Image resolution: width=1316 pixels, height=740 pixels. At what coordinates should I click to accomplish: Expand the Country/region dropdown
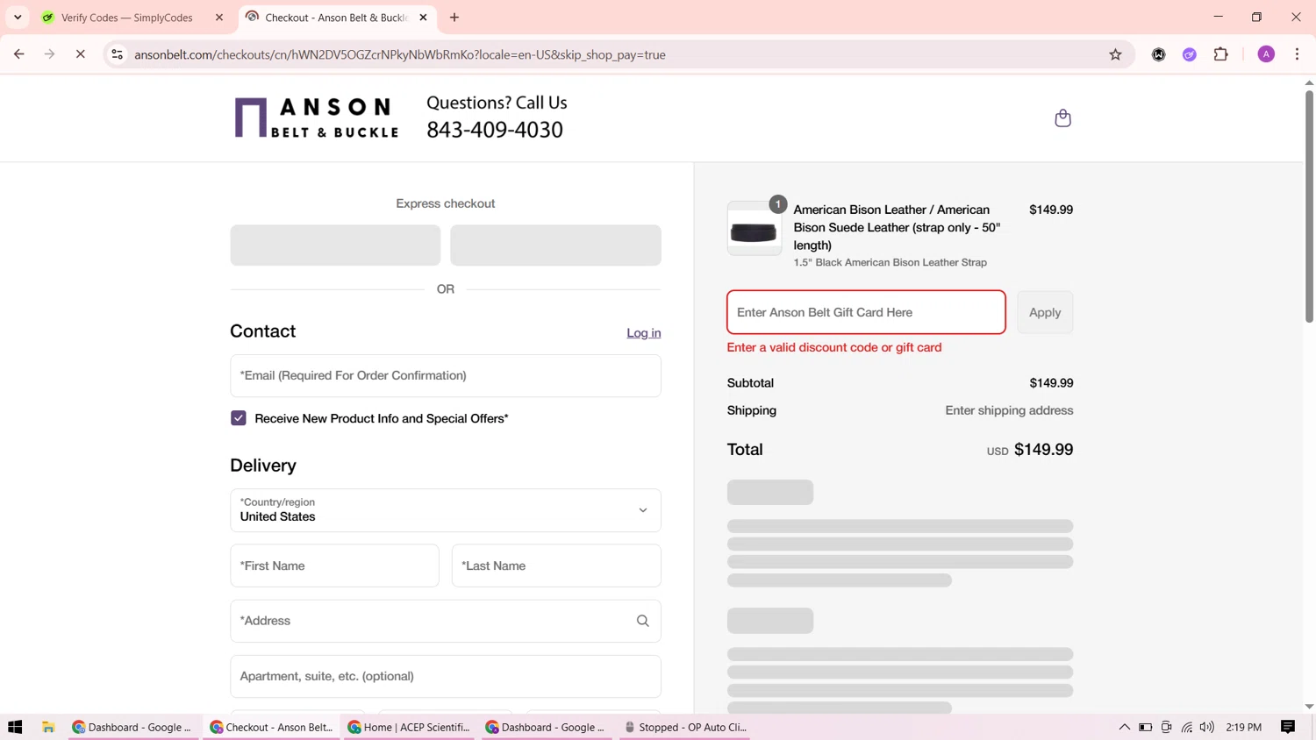[446, 510]
